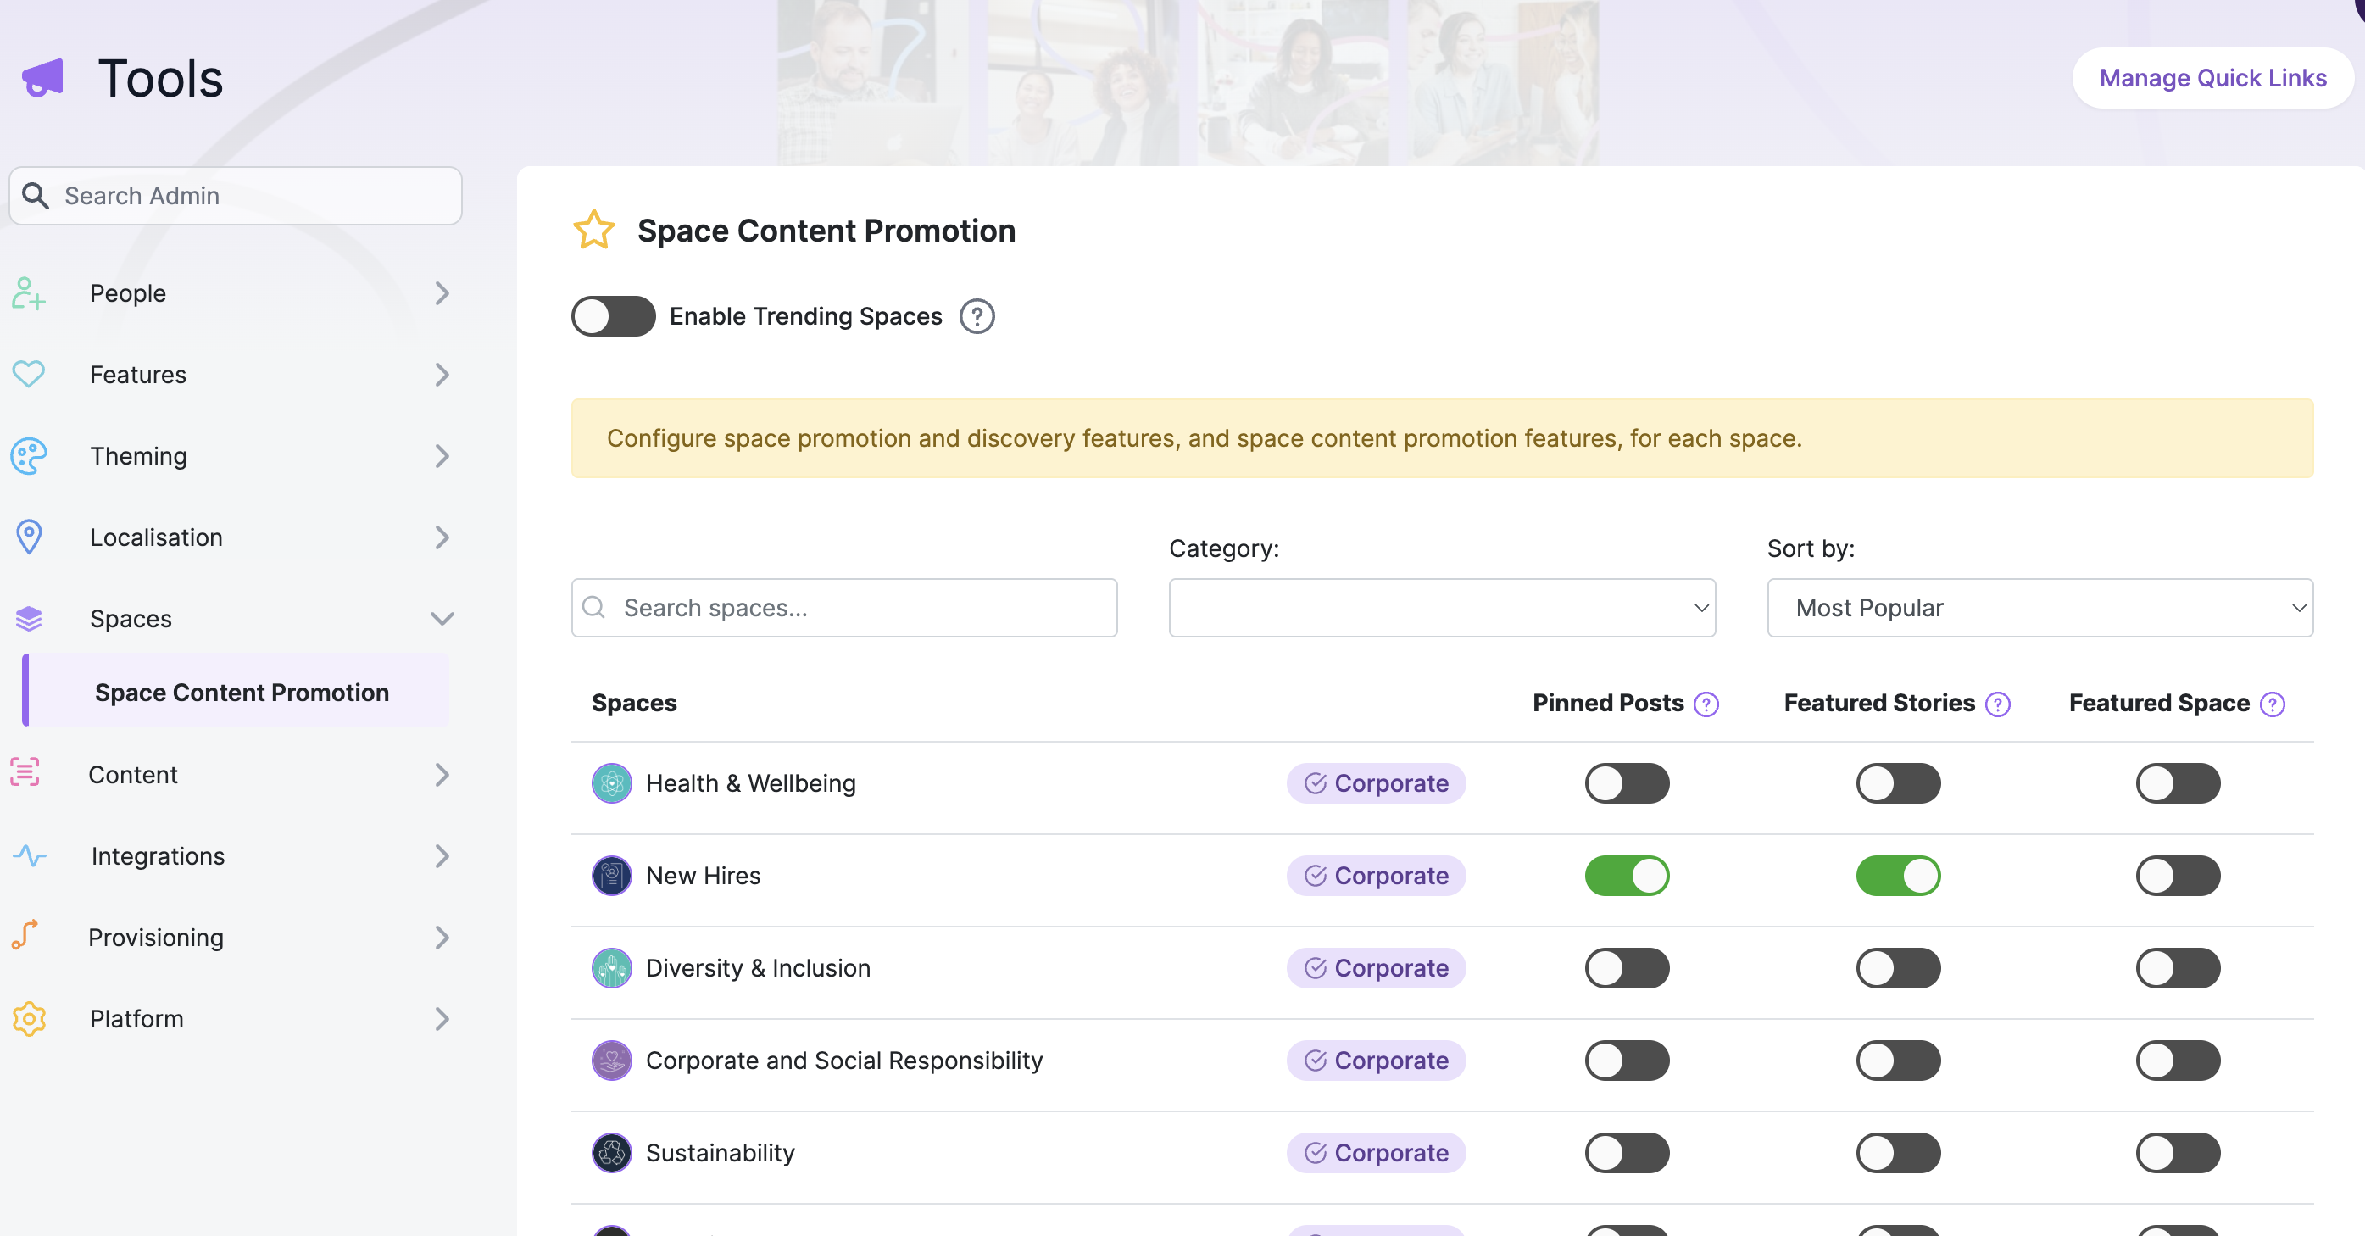This screenshot has width=2365, height=1236.
Task: Click Manage Quick Links button
Action: (2212, 78)
